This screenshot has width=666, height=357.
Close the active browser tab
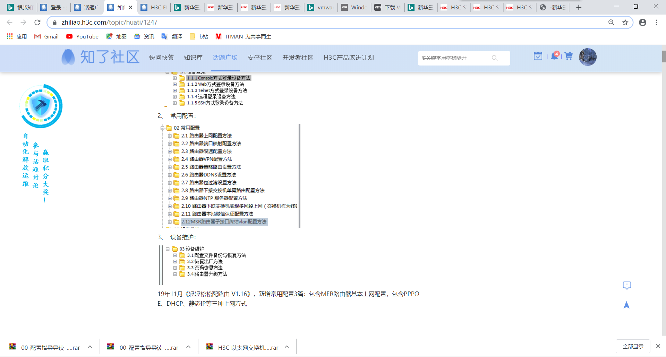130,7
